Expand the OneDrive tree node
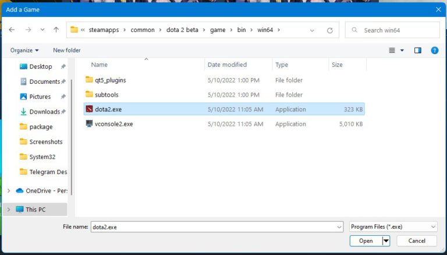The width and height of the screenshot is (447, 255). pyautogui.click(x=9, y=190)
